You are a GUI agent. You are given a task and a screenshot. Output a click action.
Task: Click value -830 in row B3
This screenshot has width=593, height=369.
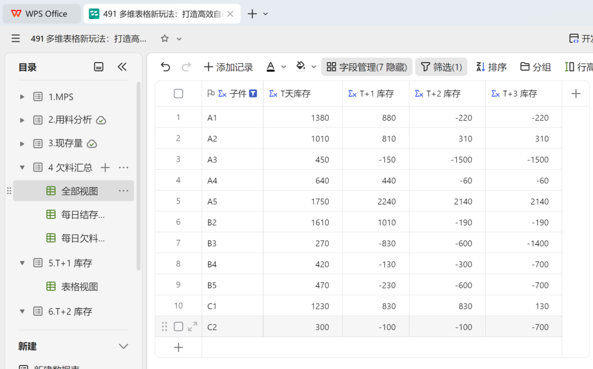387,243
